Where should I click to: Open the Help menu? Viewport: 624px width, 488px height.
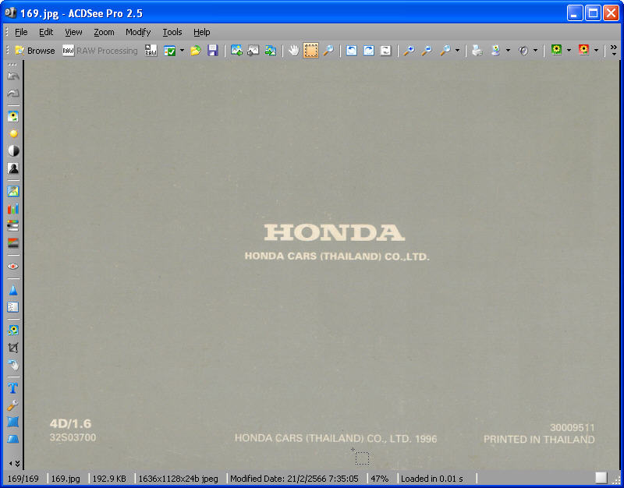point(202,32)
